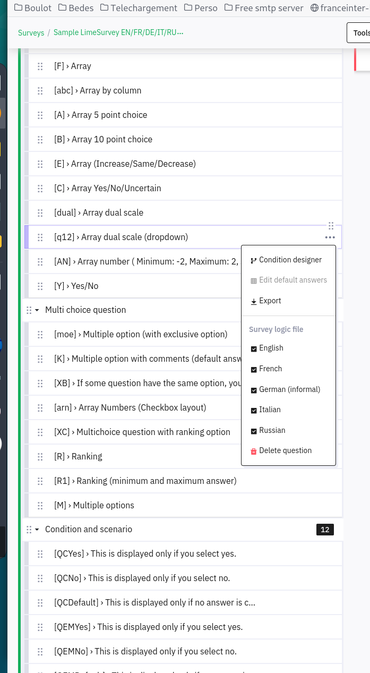Click the three-dots menu on q12 row
Viewport: 370px width, 673px height.
coord(330,237)
